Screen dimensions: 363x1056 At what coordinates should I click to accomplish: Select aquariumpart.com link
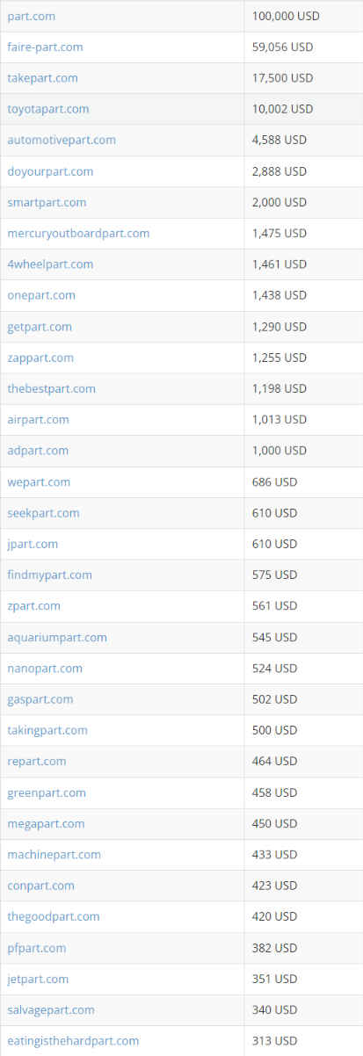[57, 637]
